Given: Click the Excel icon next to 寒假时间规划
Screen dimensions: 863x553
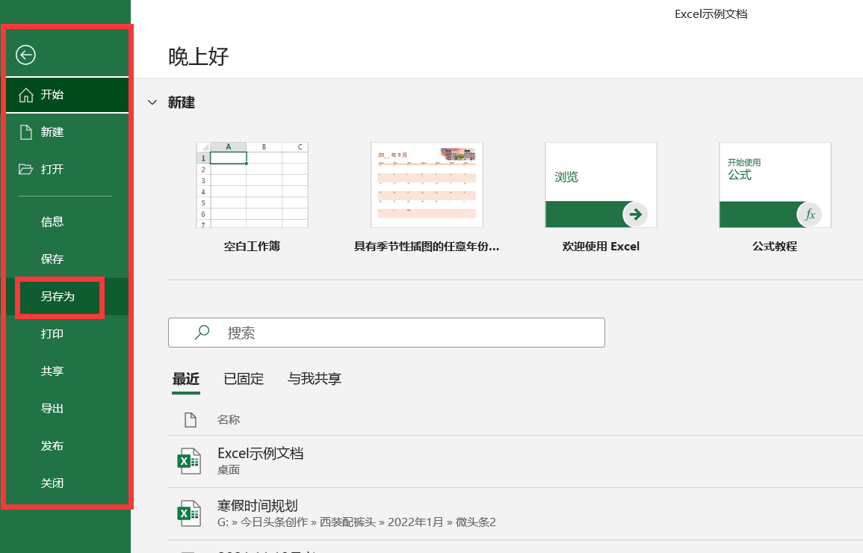Looking at the screenshot, I should pos(189,513).
